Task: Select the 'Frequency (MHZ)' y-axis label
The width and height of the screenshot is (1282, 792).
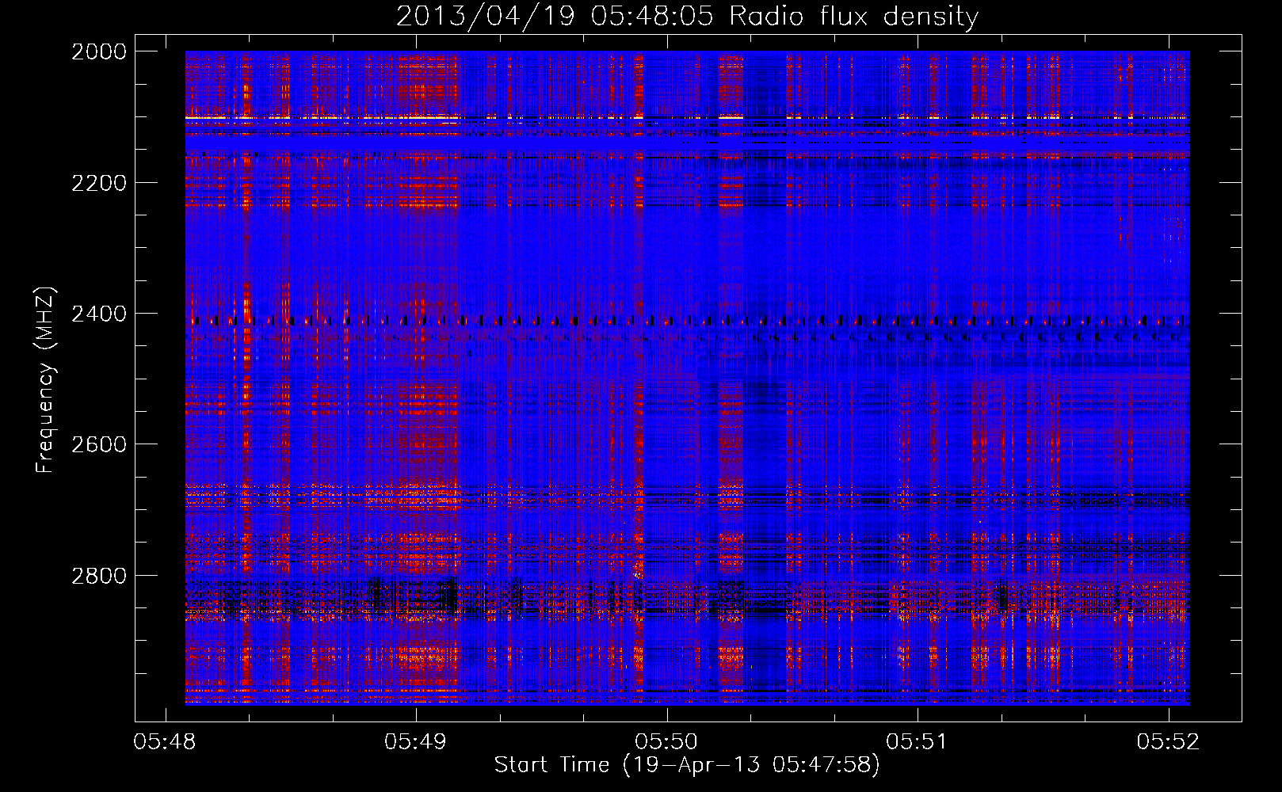Action: click(45, 380)
